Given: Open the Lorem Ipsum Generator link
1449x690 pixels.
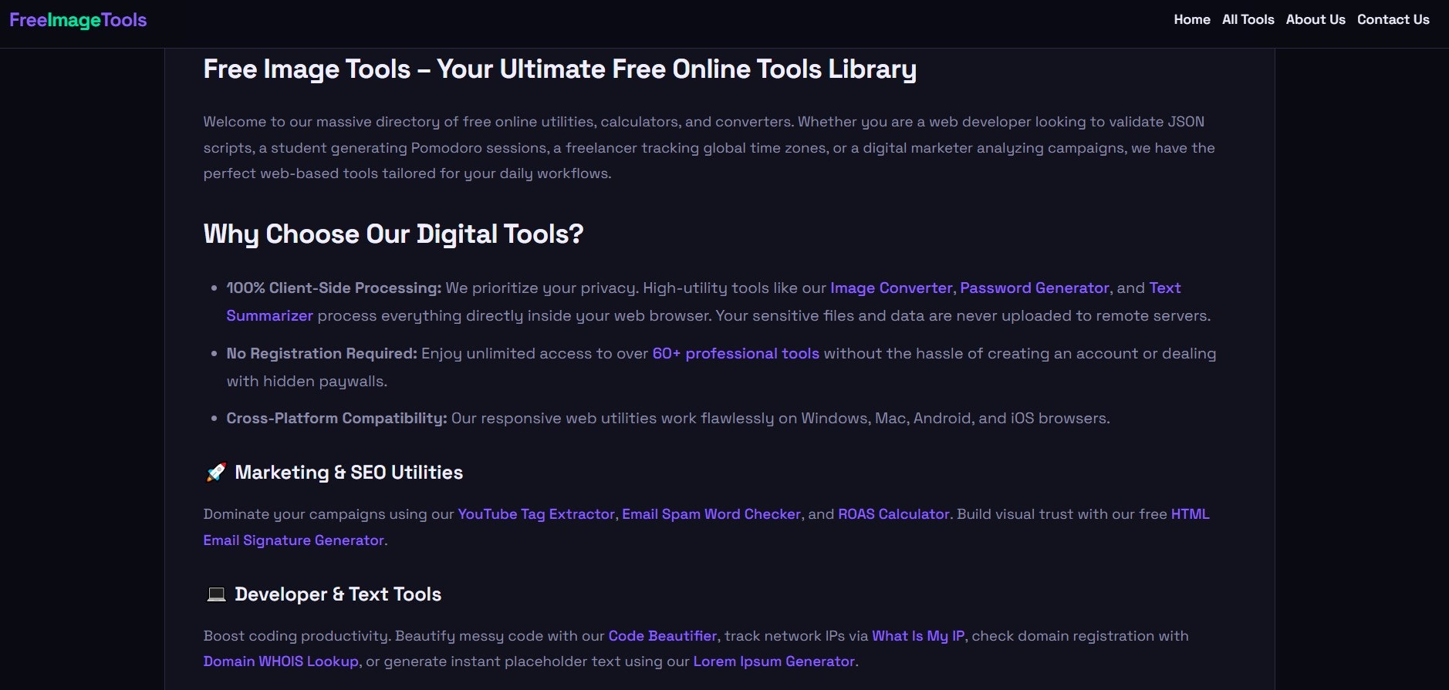Looking at the screenshot, I should pyautogui.click(x=774, y=661).
